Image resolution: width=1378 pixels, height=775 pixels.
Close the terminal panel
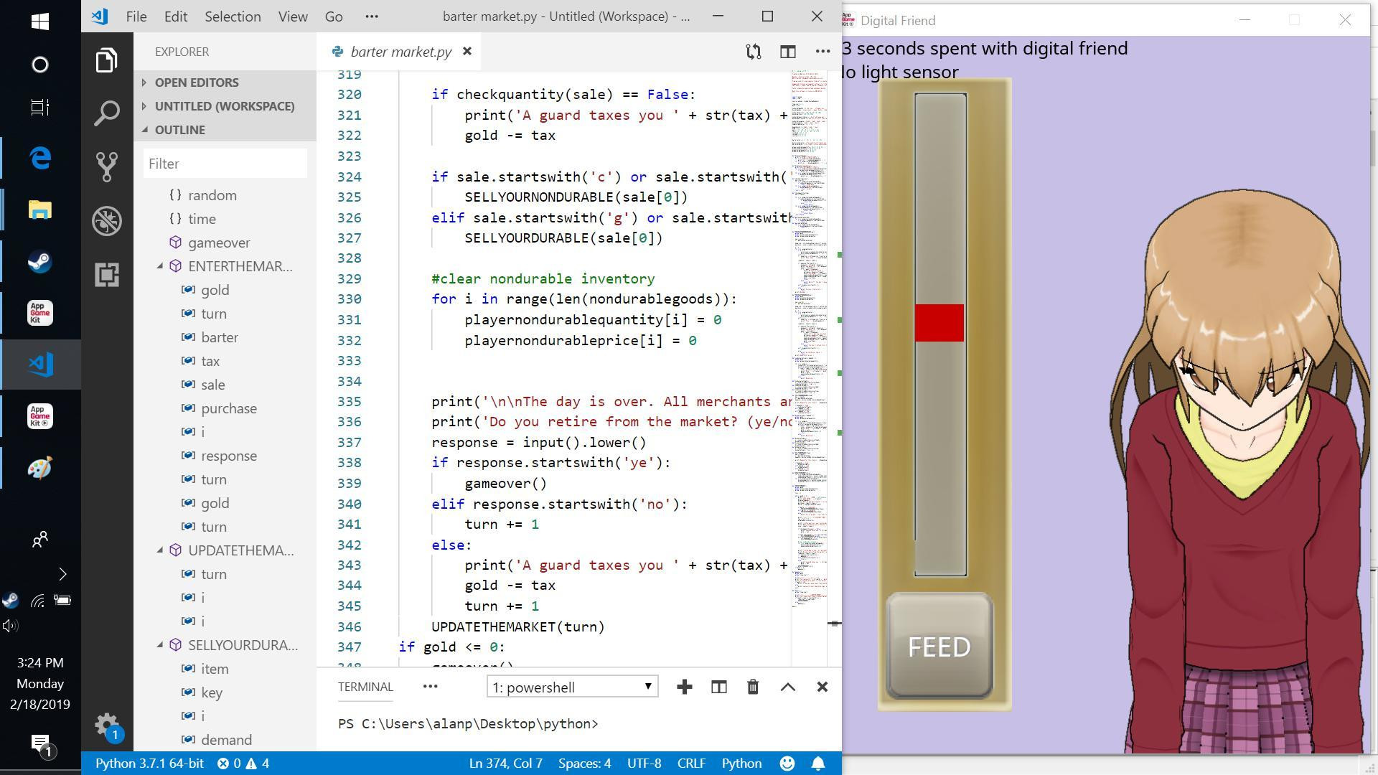click(822, 687)
